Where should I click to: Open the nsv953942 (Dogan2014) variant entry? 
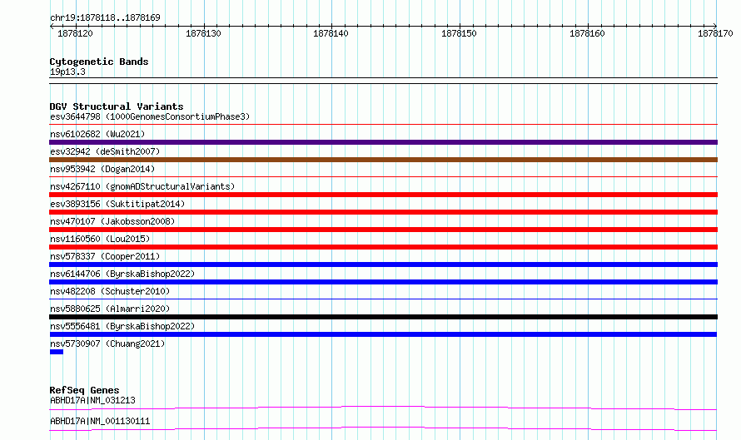pos(102,169)
